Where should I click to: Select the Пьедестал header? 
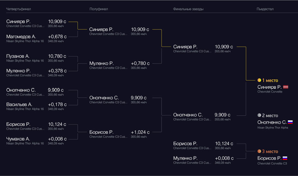click(265, 9)
